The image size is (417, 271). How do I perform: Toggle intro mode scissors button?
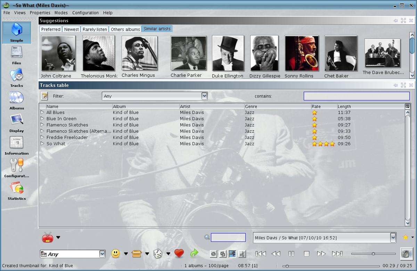click(x=242, y=254)
